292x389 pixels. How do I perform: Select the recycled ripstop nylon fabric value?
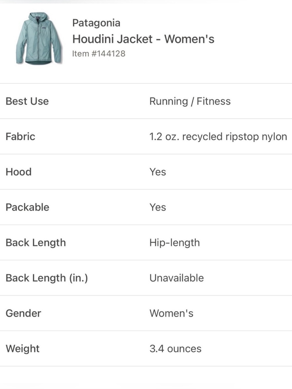(x=218, y=137)
